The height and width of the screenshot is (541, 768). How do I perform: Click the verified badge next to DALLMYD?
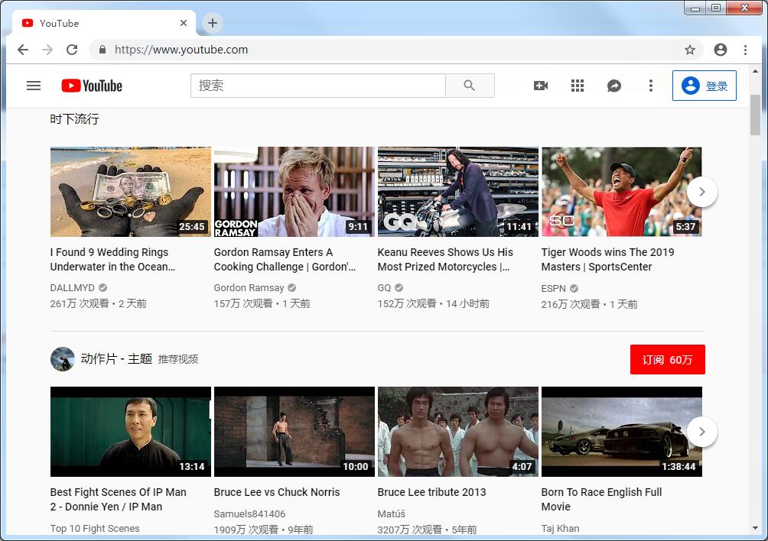(x=103, y=287)
